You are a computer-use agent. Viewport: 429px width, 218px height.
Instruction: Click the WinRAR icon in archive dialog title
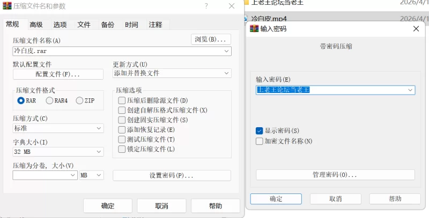[7, 6]
